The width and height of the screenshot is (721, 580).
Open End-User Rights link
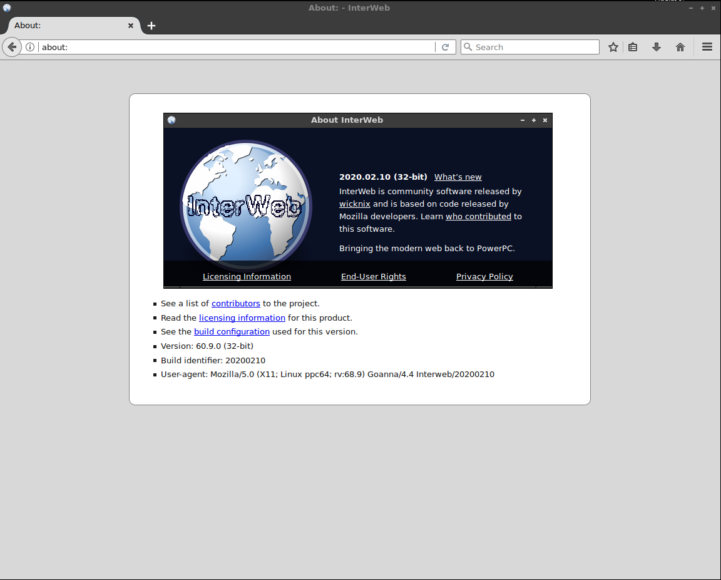pyautogui.click(x=374, y=276)
